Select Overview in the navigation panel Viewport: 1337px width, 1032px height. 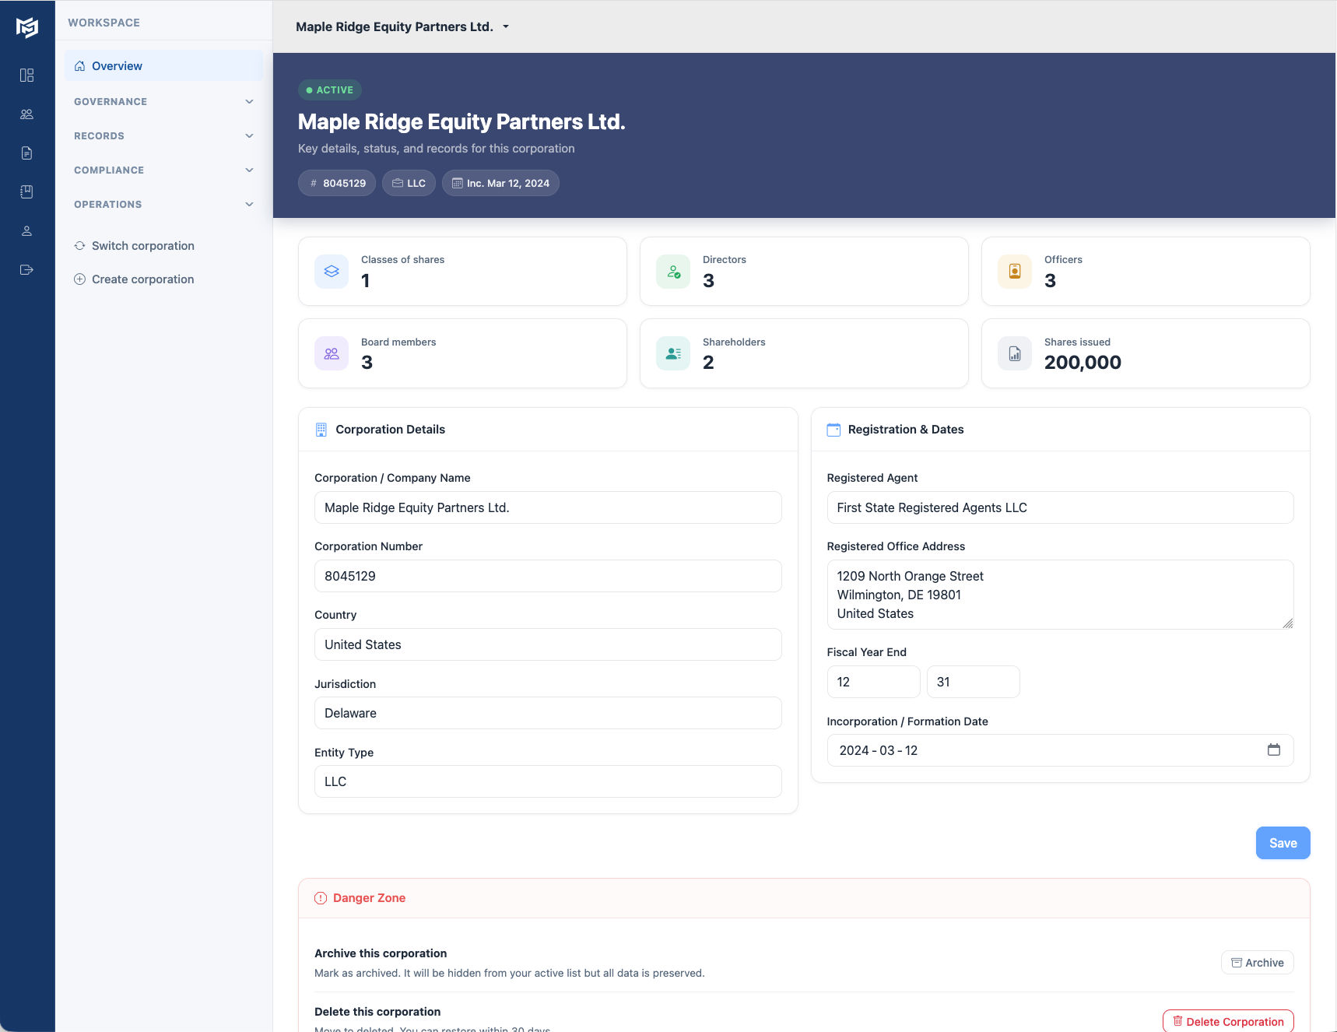pos(117,65)
